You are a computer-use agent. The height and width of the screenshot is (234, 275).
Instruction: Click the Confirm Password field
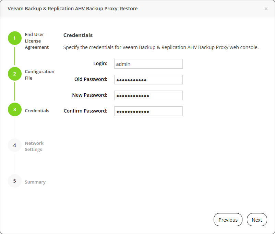click(148, 111)
